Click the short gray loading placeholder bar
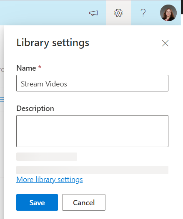Viewport: 183px width, 219px height. (47, 157)
